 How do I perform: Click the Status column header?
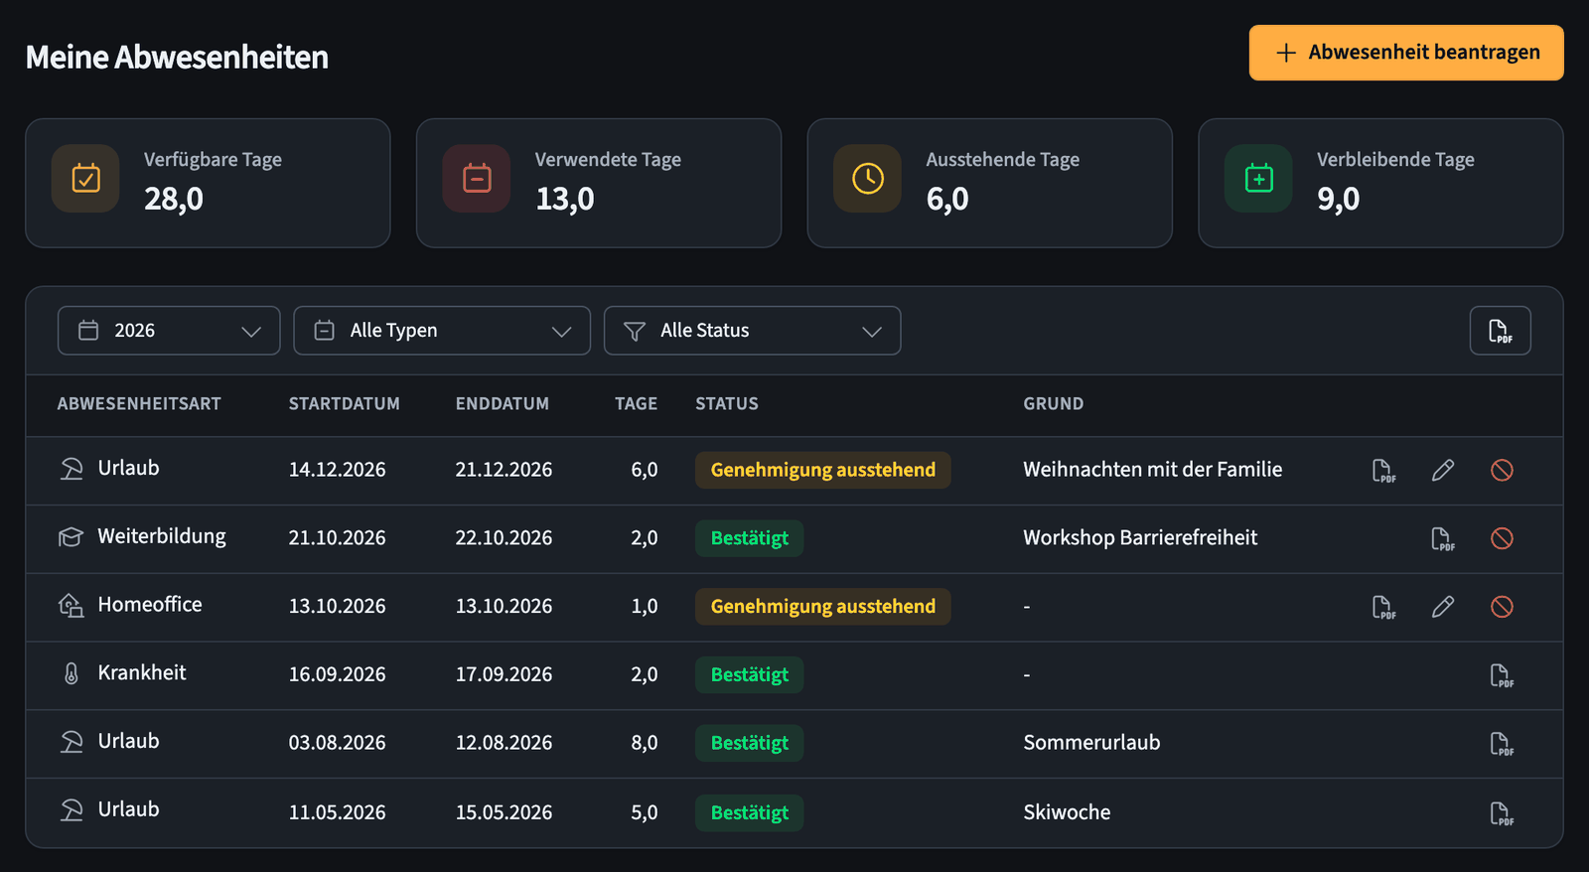(x=727, y=404)
